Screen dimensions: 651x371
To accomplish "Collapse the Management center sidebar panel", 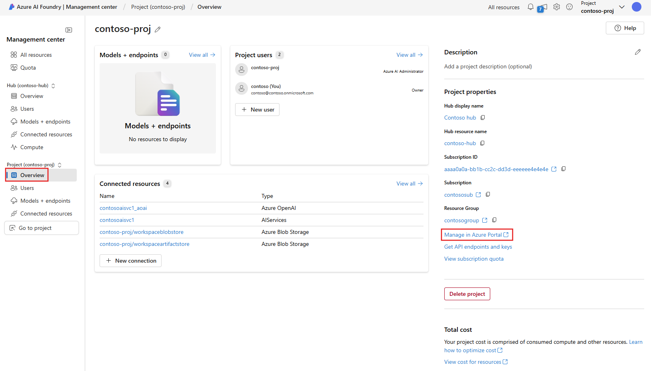I will click(69, 30).
